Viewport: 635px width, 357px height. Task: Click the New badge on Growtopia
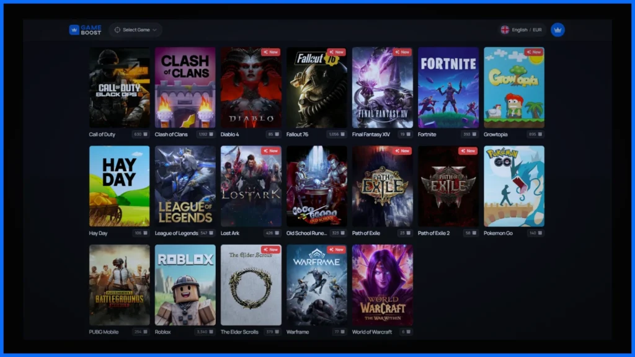pyautogui.click(x=533, y=52)
